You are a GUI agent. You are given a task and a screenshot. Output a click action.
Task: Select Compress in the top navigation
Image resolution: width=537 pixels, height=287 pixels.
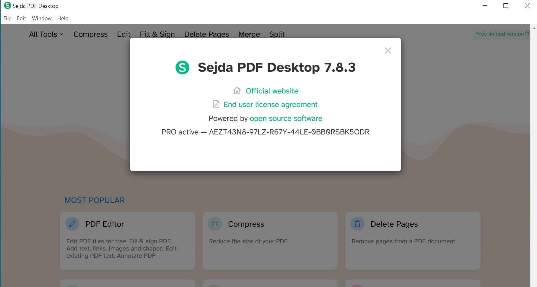coord(91,34)
